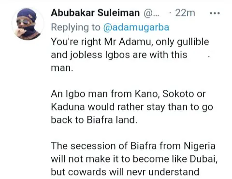Open the @adamugarba mention link
Screen dimensions: 232x179
point(136,27)
